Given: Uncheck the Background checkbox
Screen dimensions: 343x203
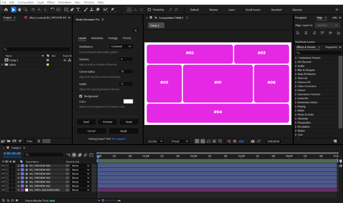Looking at the screenshot, I should coord(81,96).
